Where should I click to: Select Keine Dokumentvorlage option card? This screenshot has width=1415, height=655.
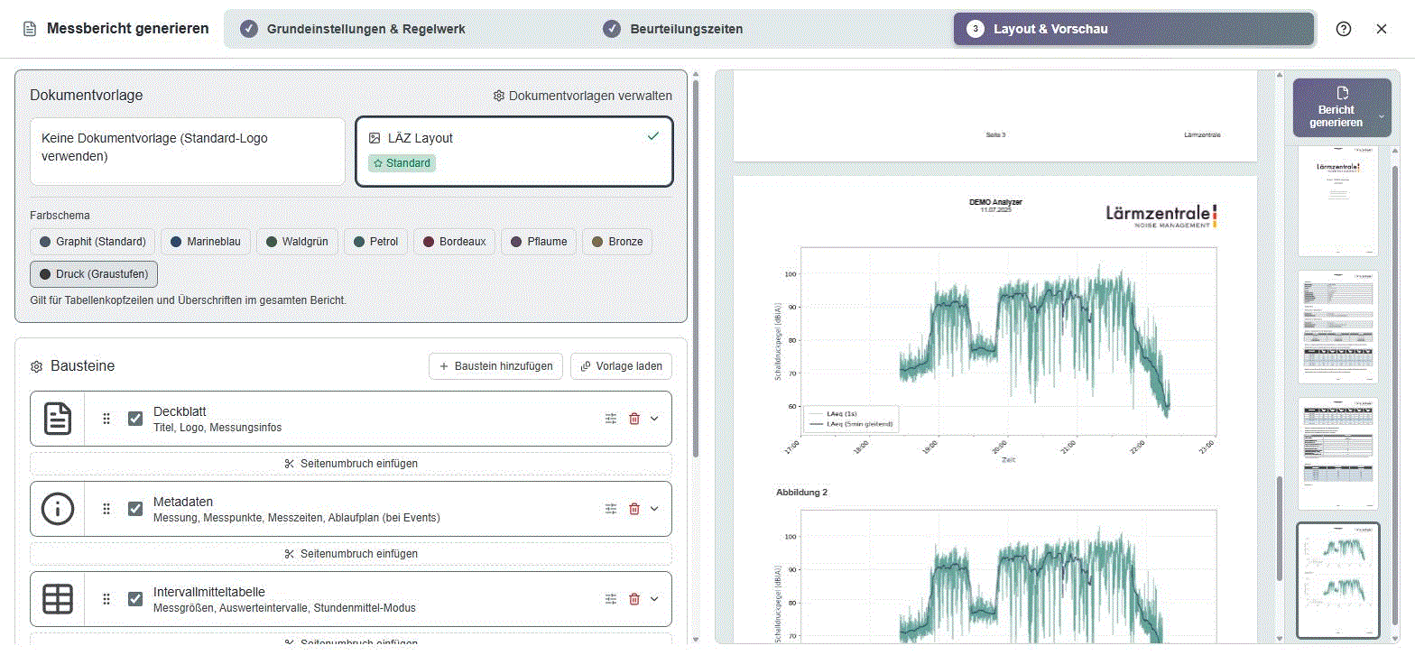pyautogui.click(x=188, y=152)
